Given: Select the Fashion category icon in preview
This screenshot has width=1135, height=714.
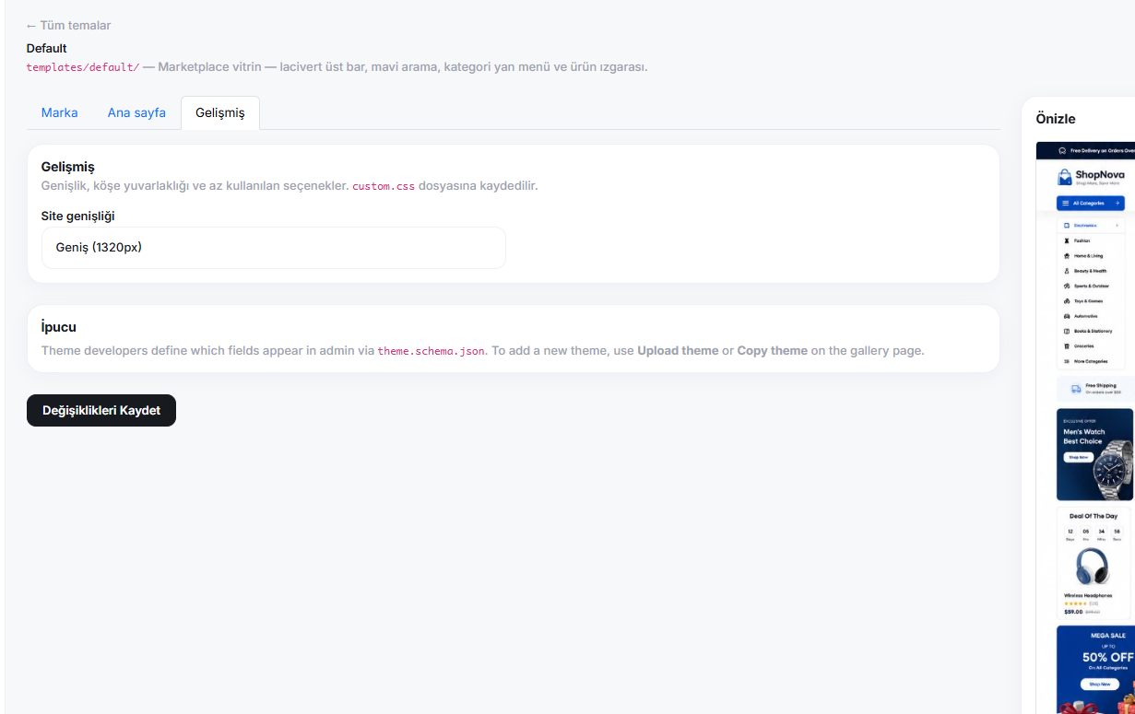Looking at the screenshot, I should 1067,240.
